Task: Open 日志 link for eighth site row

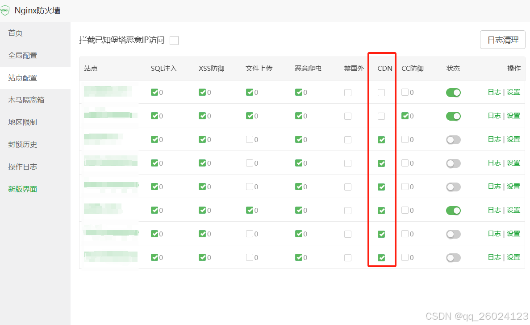Action: 494,257
